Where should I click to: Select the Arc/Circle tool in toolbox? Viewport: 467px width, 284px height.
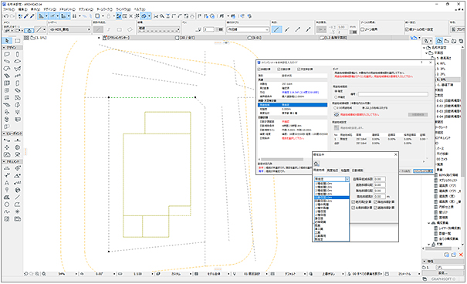pos(7,205)
